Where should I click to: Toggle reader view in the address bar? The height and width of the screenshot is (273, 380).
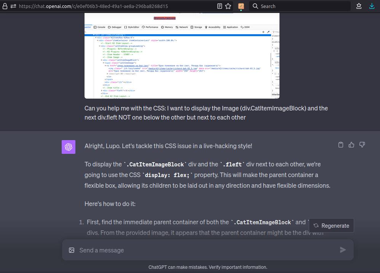point(220,6)
